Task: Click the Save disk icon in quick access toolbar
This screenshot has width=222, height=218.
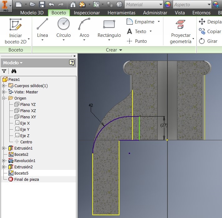Action: (x=42, y=5)
